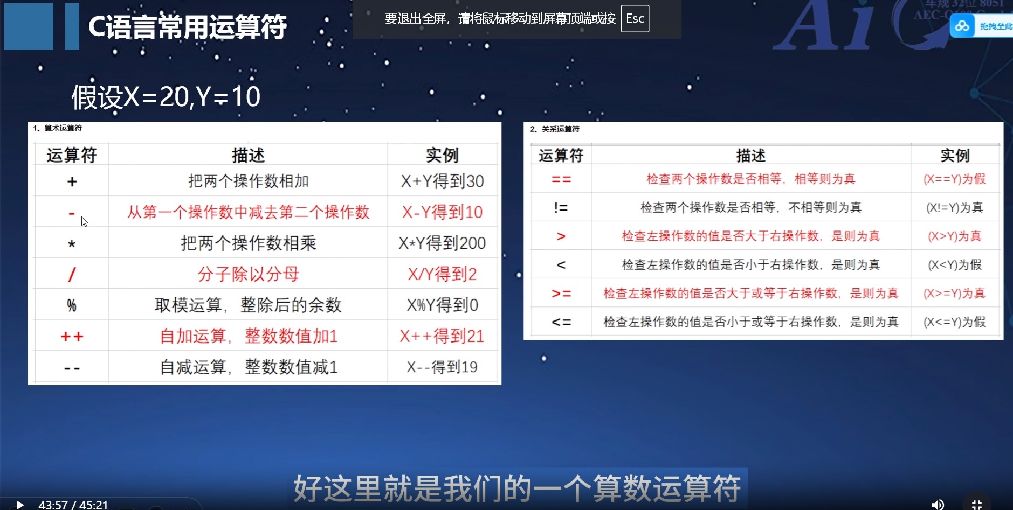The height and width of the screenshot is (510, 1013).
Task: Click the example X+Y得到30
Action: pyautogui.click(x=442, y=181)
